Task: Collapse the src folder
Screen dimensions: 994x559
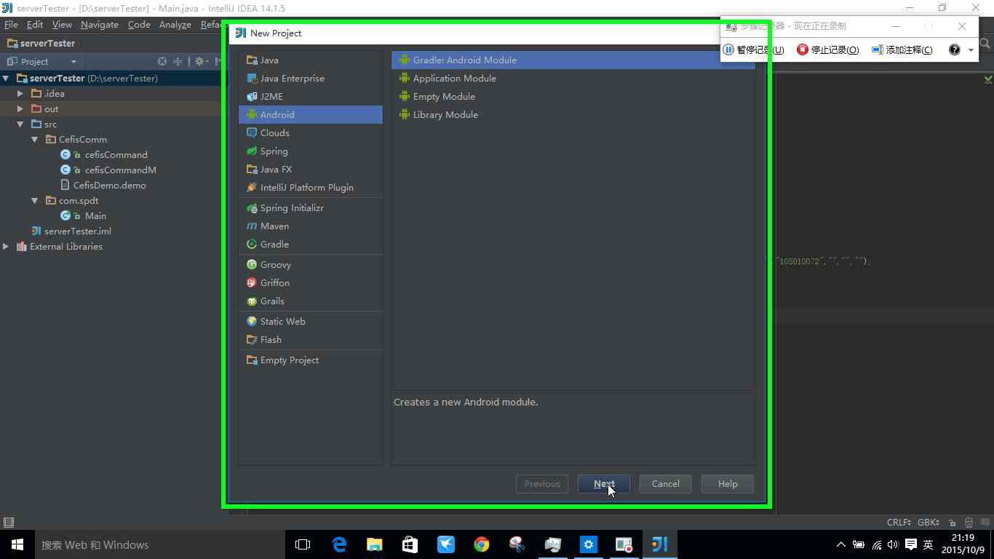Action: (20, 124)
